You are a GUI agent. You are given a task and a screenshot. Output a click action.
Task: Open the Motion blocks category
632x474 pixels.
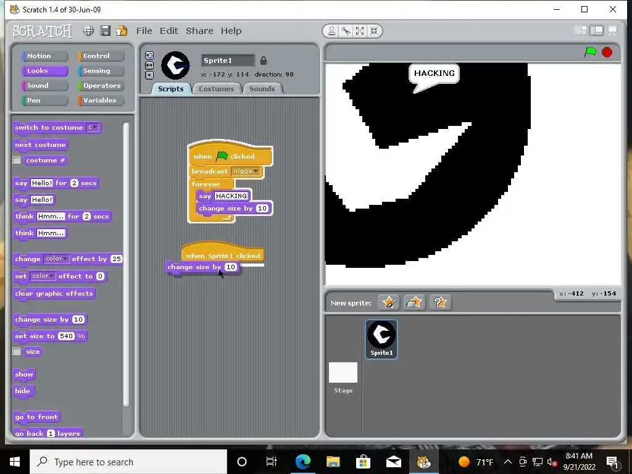tap(44, 56)
